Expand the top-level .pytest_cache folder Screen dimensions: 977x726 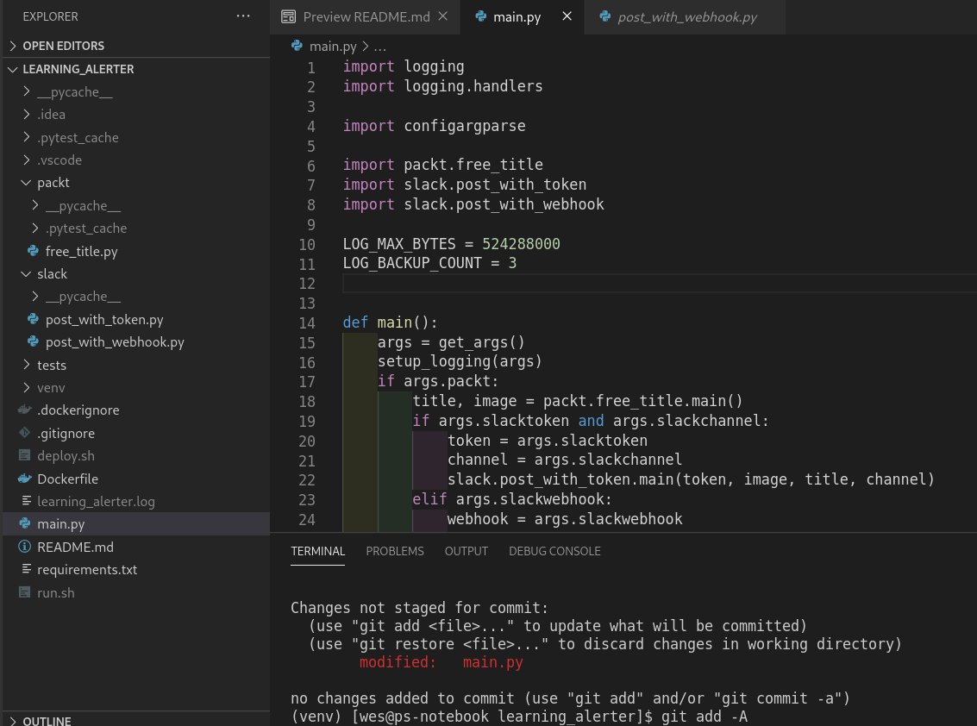click(26, 137)
